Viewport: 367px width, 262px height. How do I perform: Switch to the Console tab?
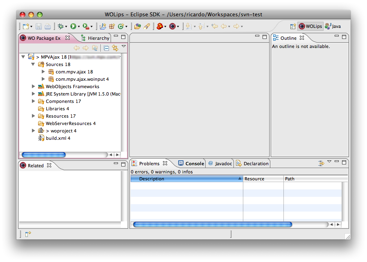coord(191,163)
